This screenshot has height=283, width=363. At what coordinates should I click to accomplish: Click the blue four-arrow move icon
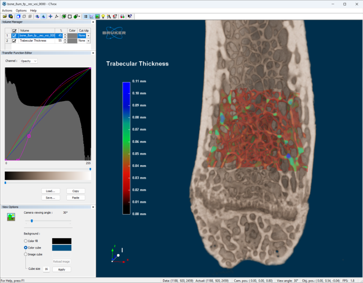point(50,16)
